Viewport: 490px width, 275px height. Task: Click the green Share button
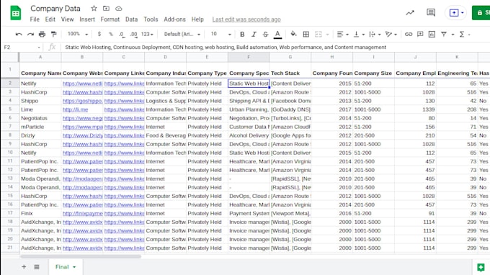coord(481,13)
